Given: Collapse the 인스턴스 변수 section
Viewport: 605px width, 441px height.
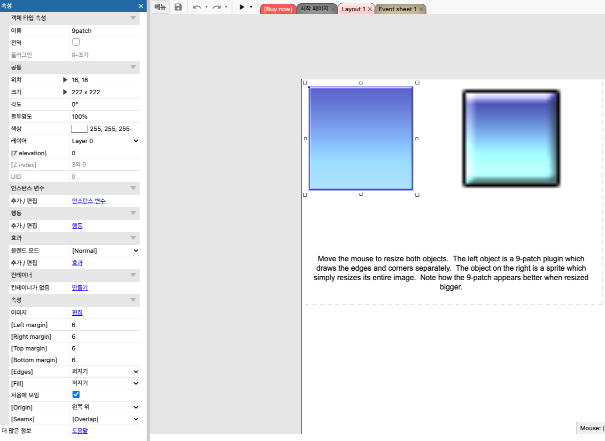Looking at the screenshot, I should tap(133, 189).
